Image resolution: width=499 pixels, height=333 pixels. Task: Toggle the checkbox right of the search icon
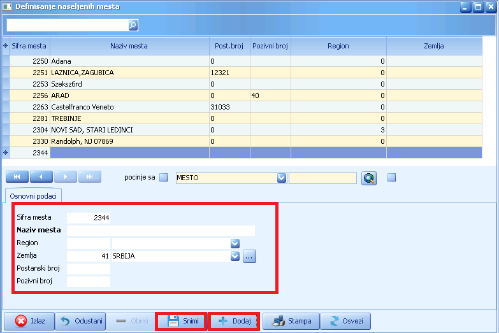(x=391, y=177)
